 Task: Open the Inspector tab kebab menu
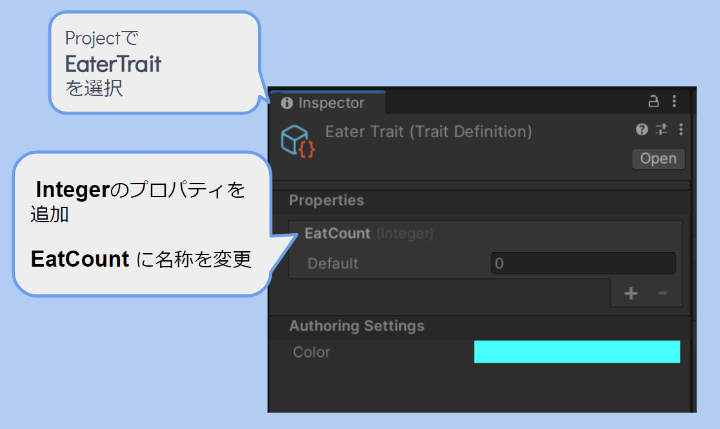coord(674,101)
